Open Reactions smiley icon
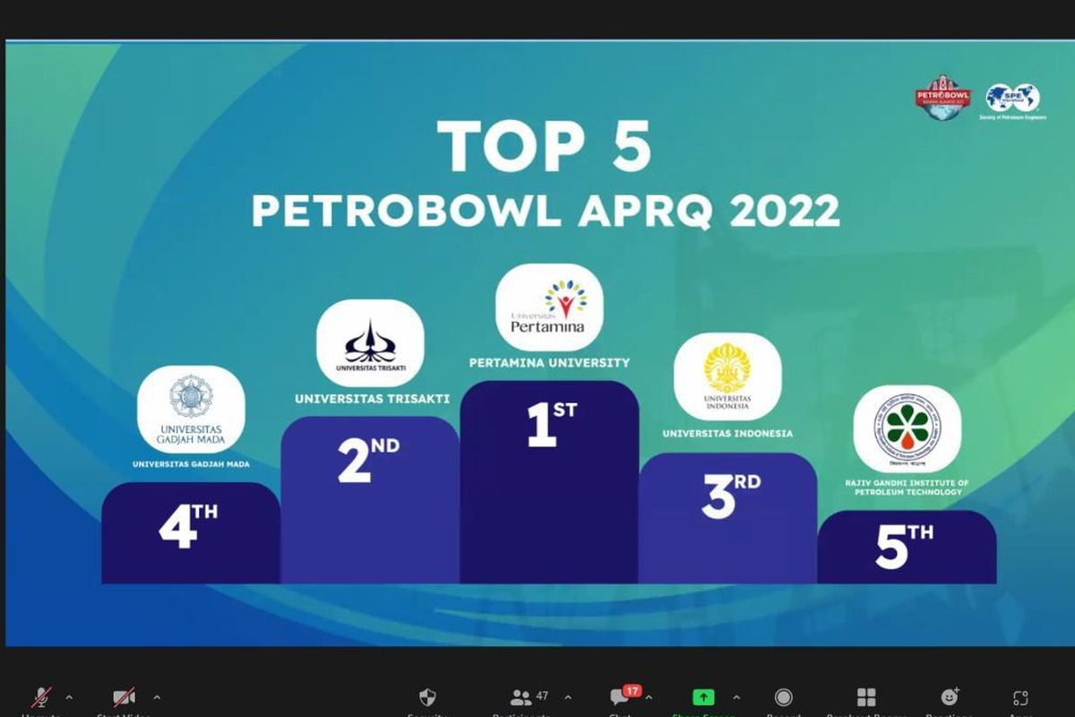The width and height of the screenshot is (1075, 717). 950,697
